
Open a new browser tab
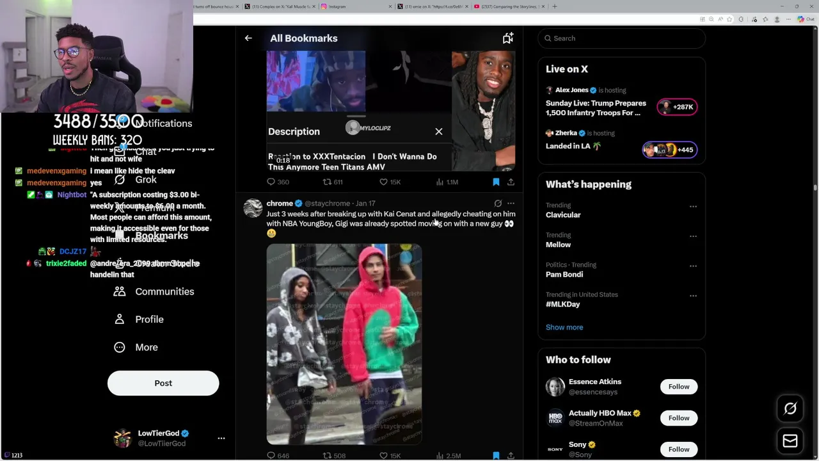tap(555, 6)
